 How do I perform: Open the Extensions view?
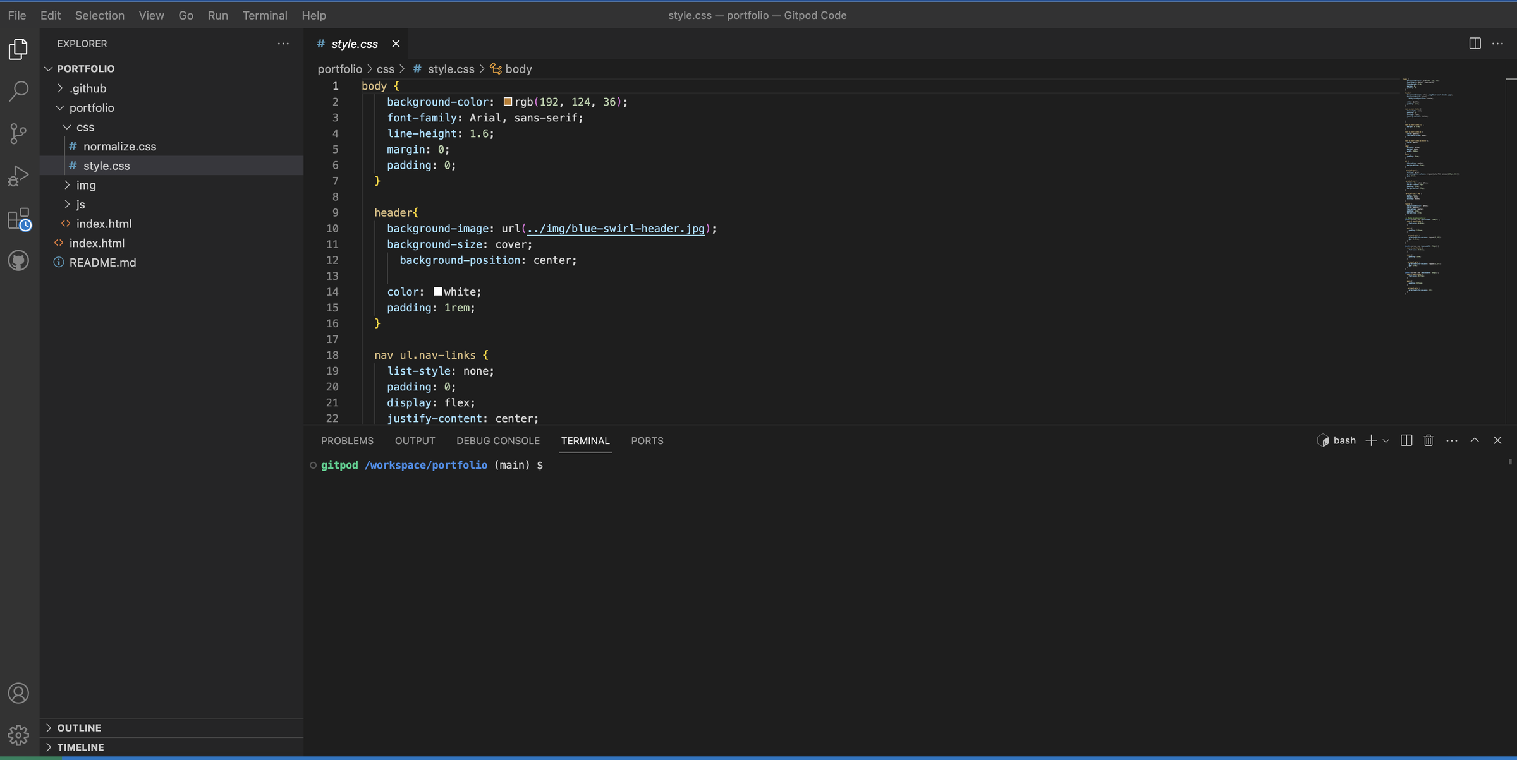coord(18,218)
